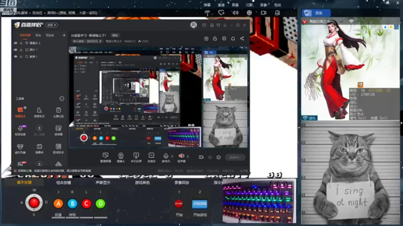Image resolution: width=403 pixels, height=226 pixels.
Task: Open the 弹幕助手 tool in toolbox
Action: [20, 112]
